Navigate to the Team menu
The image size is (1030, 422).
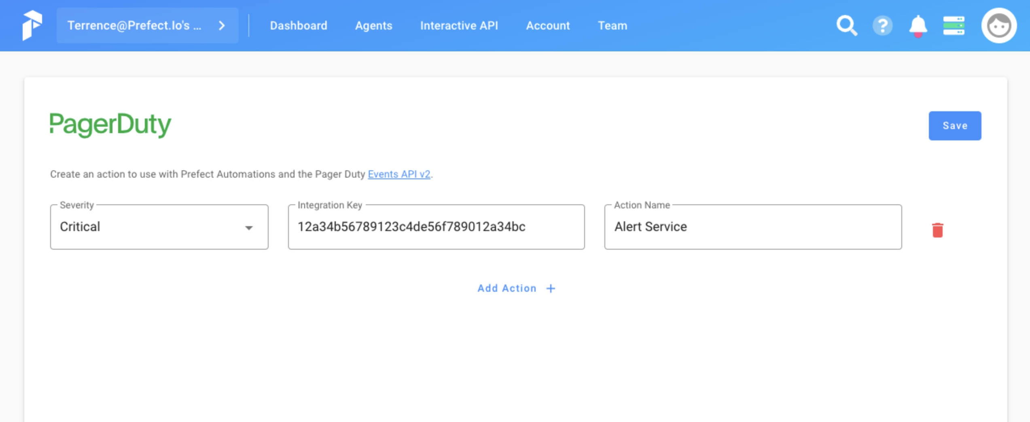[x=612, y=25]
